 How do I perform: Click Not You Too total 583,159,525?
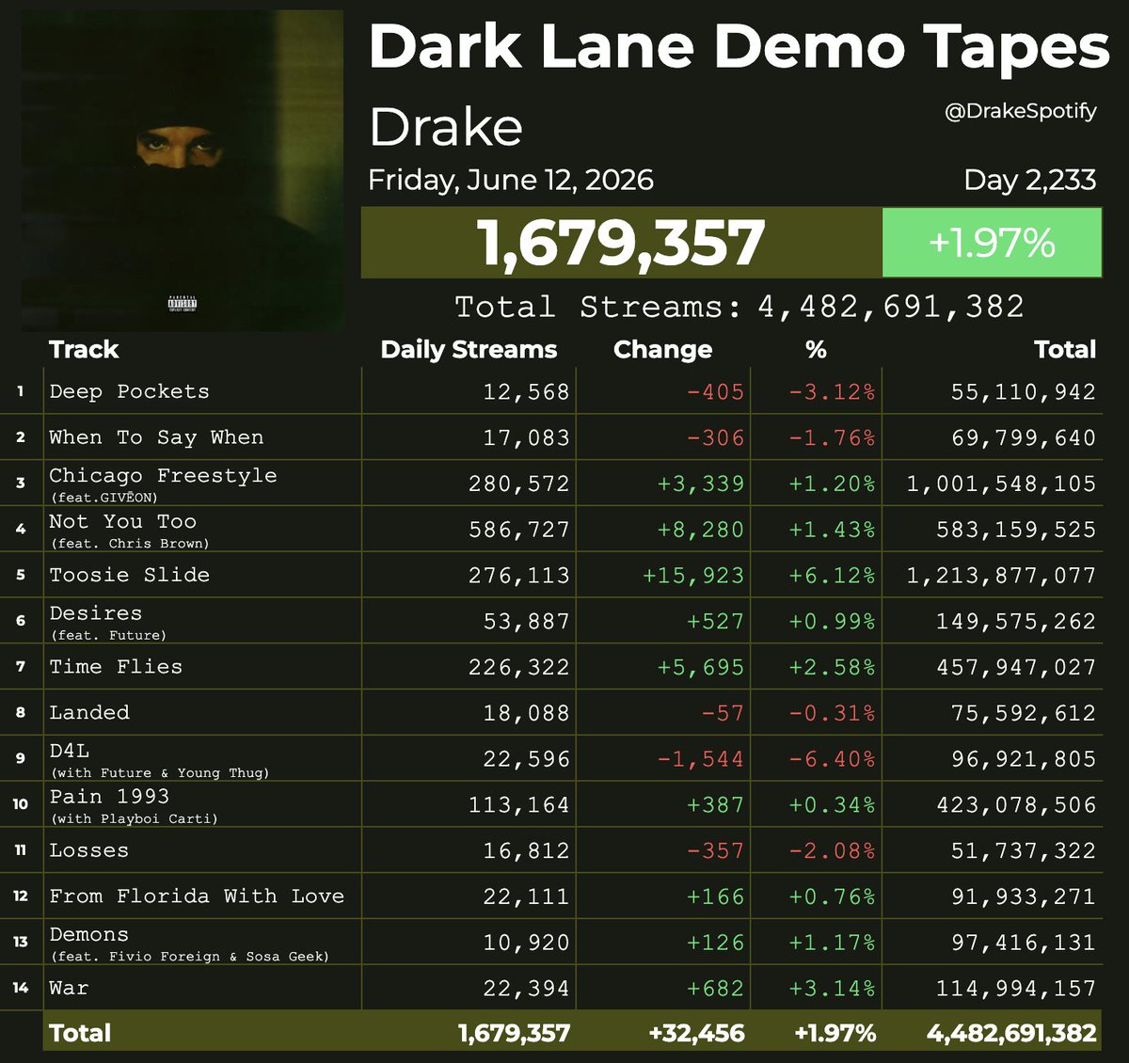click(1016, 530)
